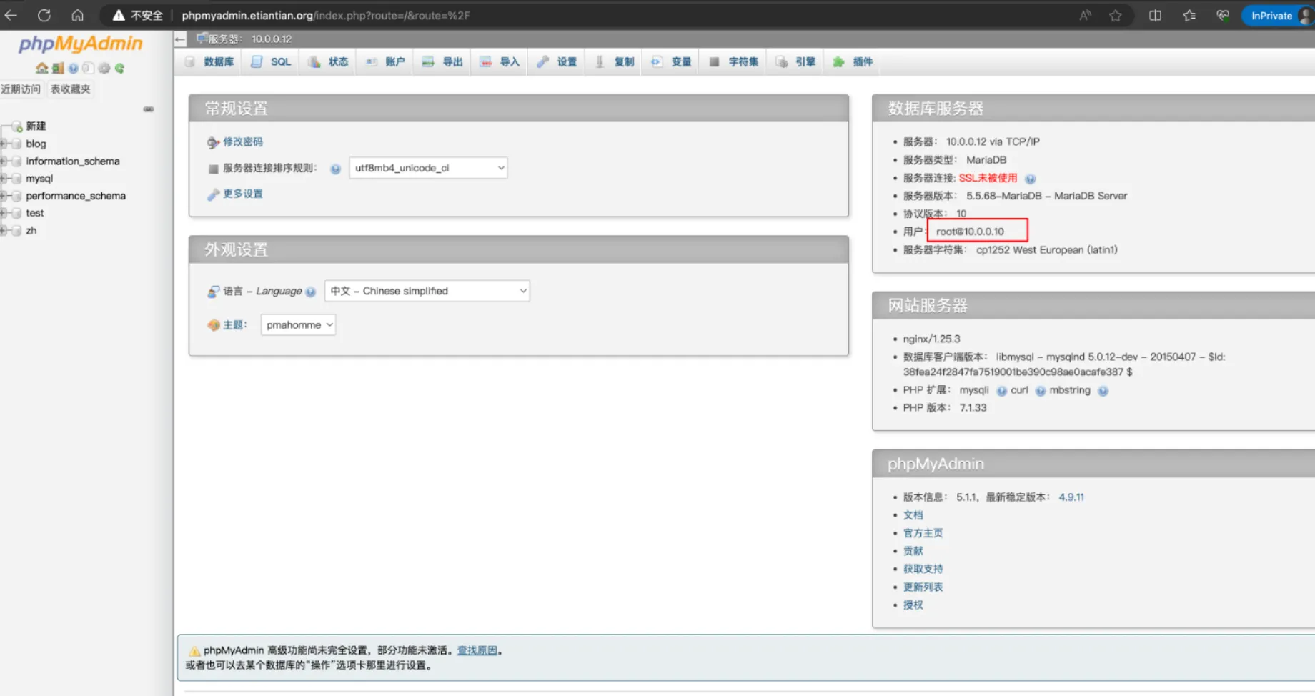Click browser favorites star icon

pyautogui.click(x=1115, y=16)
